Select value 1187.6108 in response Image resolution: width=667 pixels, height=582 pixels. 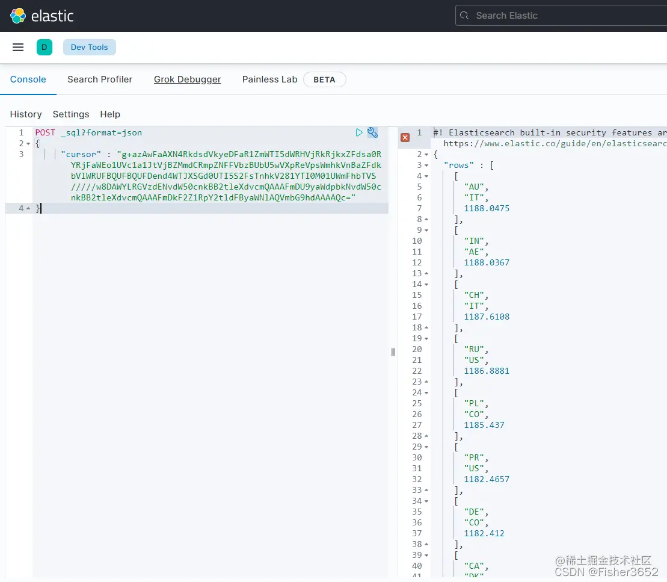point(487,317)
